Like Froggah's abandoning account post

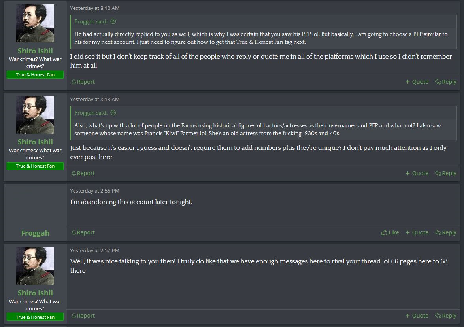tap(390, 232)
